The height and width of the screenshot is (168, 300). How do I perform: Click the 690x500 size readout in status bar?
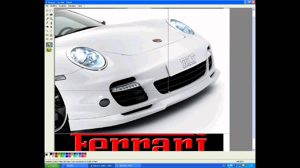tap(240, 161)
